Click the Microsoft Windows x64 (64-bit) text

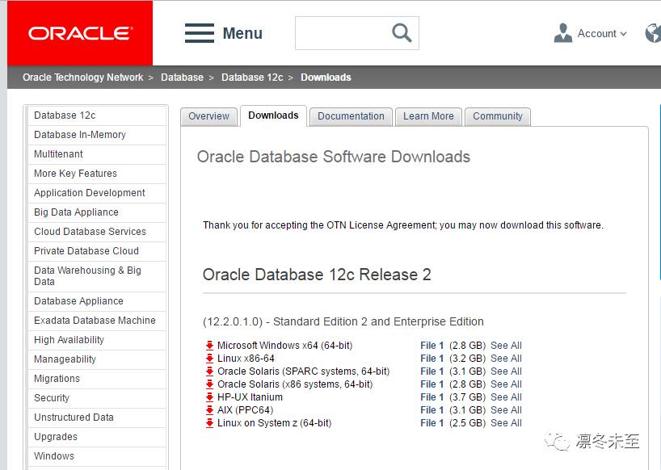pos(285,346)
